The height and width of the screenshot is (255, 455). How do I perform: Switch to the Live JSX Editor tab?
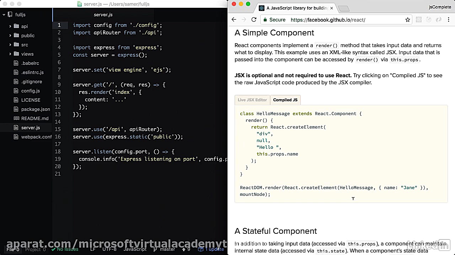(x=252, y=100)
